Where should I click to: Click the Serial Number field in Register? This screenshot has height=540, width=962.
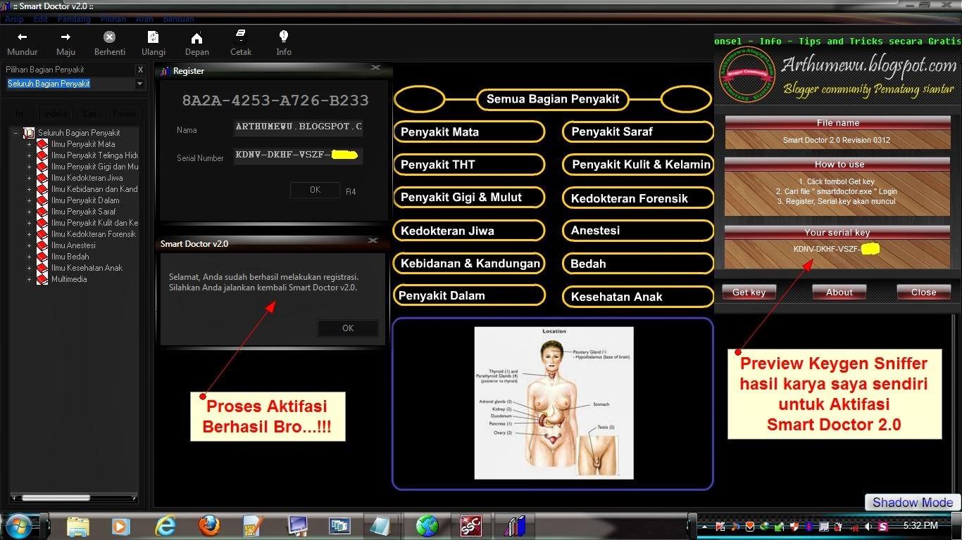[299, 155]
